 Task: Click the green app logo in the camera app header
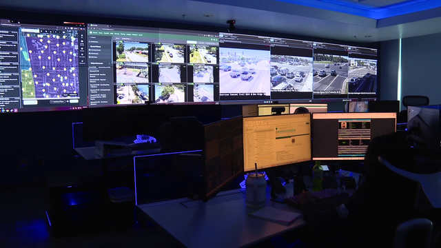pyautogui.click(x=91, y=33)
